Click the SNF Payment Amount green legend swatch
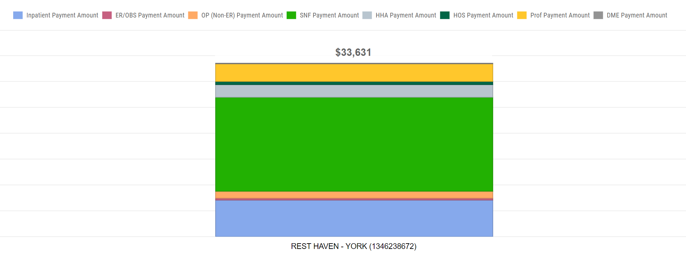 (x=291, y=15)
